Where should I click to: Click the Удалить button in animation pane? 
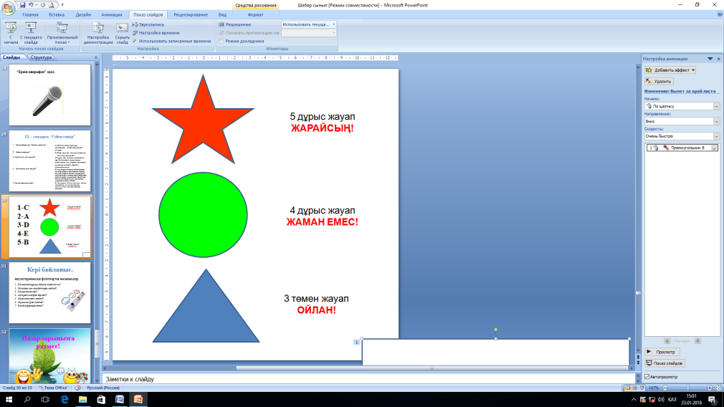tap(659, 81)
